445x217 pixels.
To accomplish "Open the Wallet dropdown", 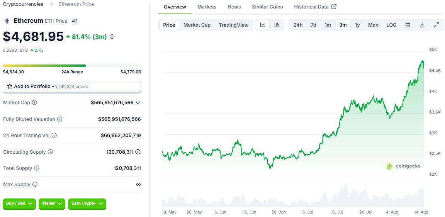I will point(52,203).
